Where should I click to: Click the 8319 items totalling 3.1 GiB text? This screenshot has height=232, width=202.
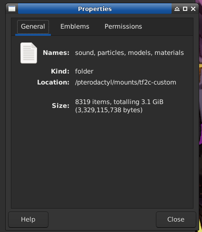[119, 102]
